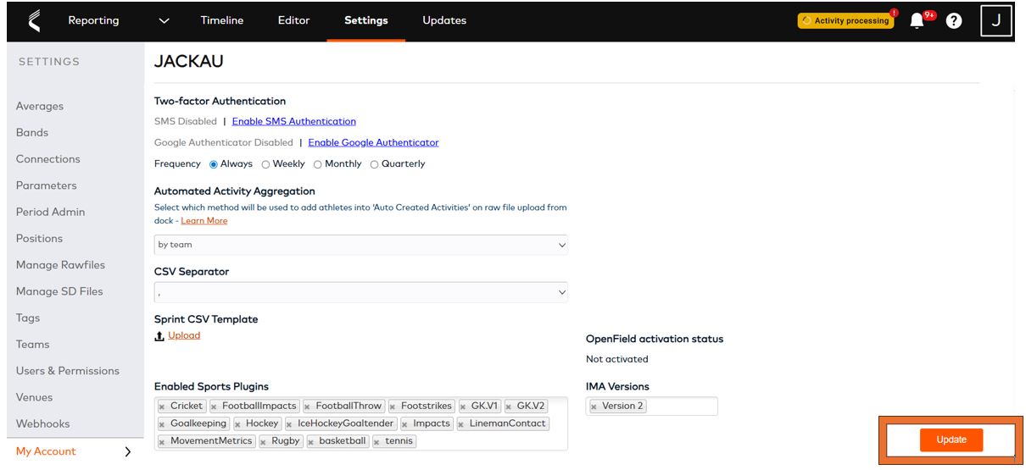
Task: Remove the Version 2 IMA tag
Action: coord(594,407)
